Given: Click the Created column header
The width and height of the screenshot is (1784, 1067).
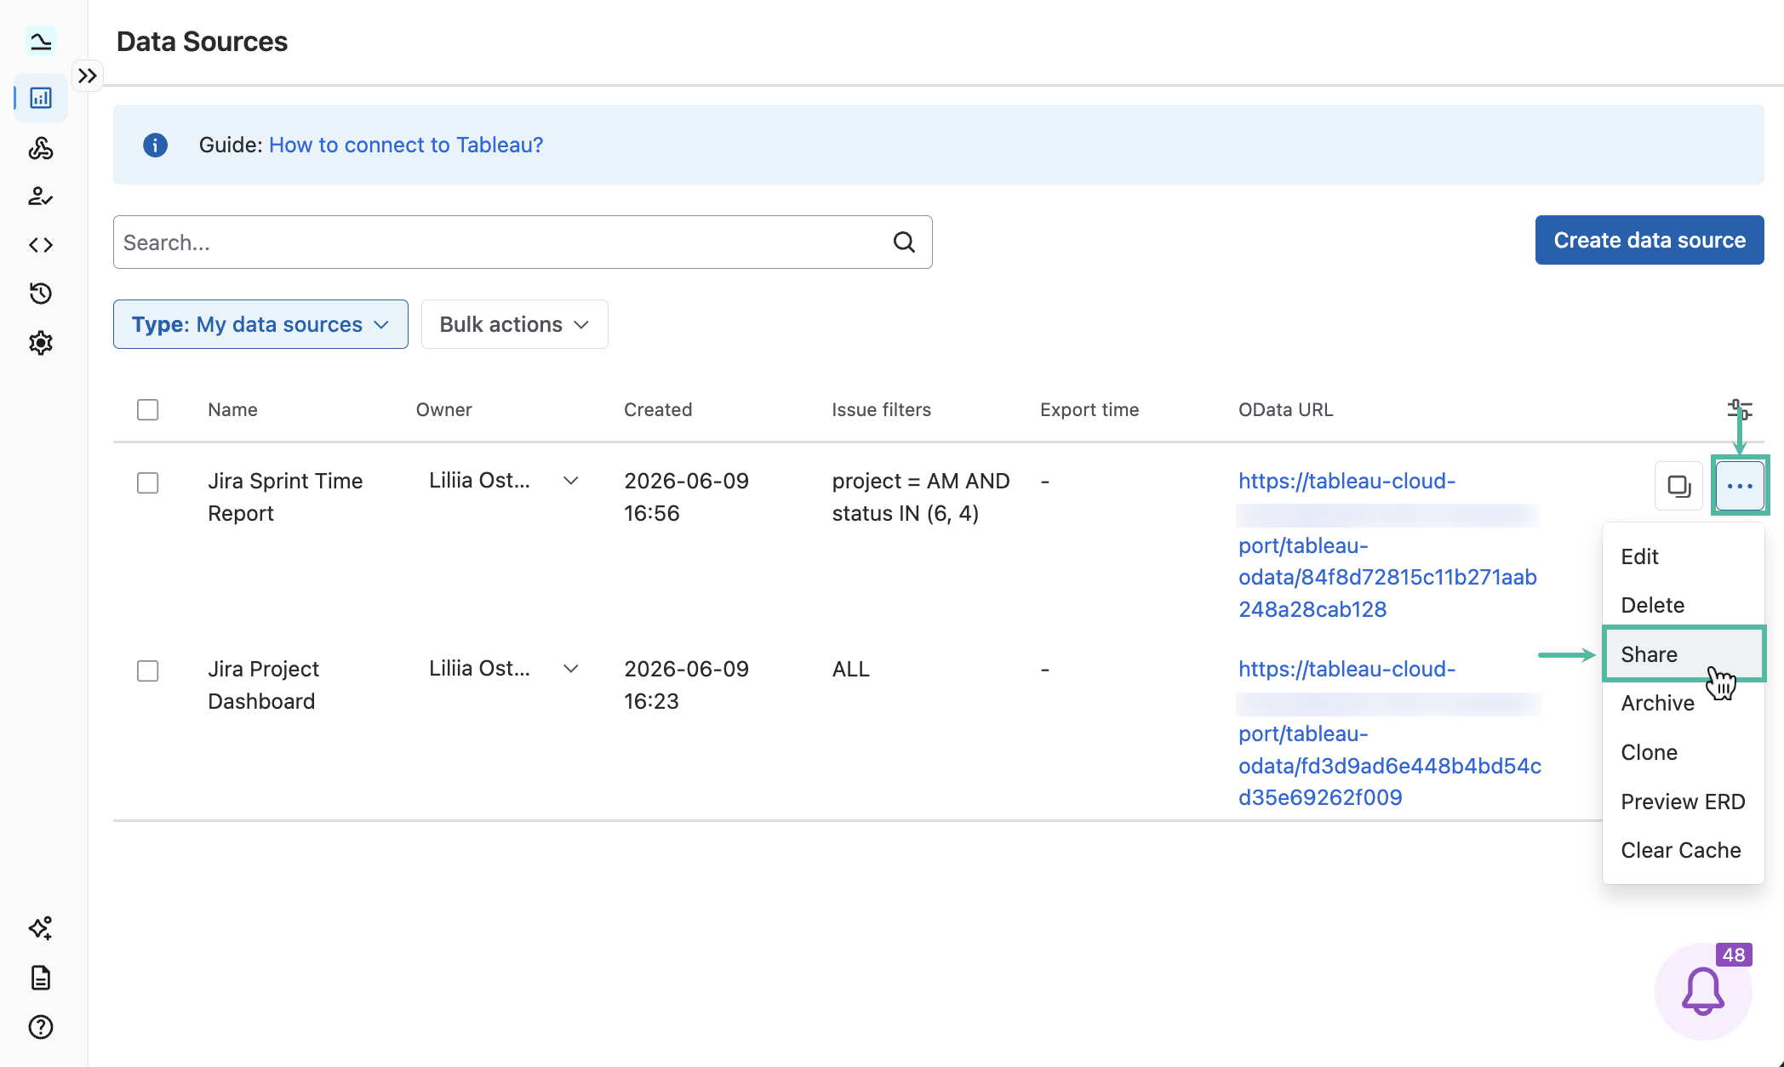Looking at the screenshot, I should coord(658,410).
